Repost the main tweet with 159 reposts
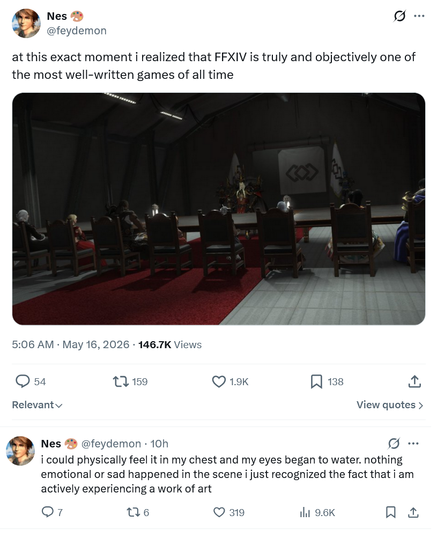 point(121,381)
